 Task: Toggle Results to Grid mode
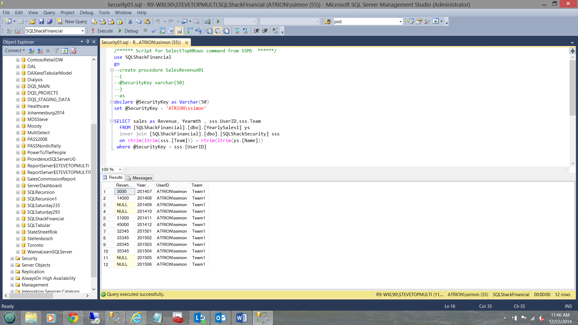pyautogui.click(x=218, y=31)
